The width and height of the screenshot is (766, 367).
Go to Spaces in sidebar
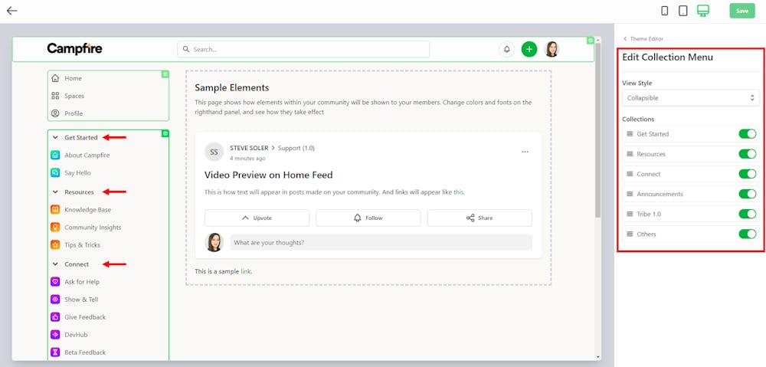pos(74,96)
